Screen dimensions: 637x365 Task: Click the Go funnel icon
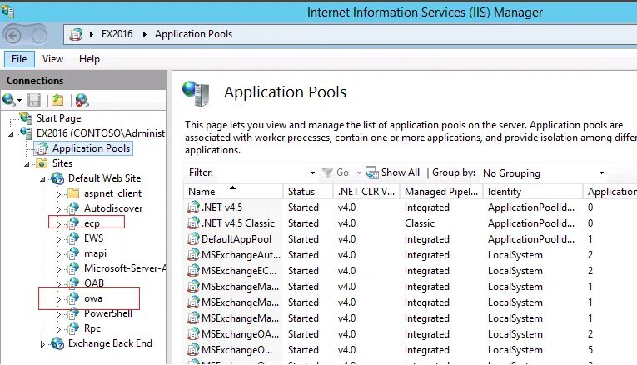(327, 172)
